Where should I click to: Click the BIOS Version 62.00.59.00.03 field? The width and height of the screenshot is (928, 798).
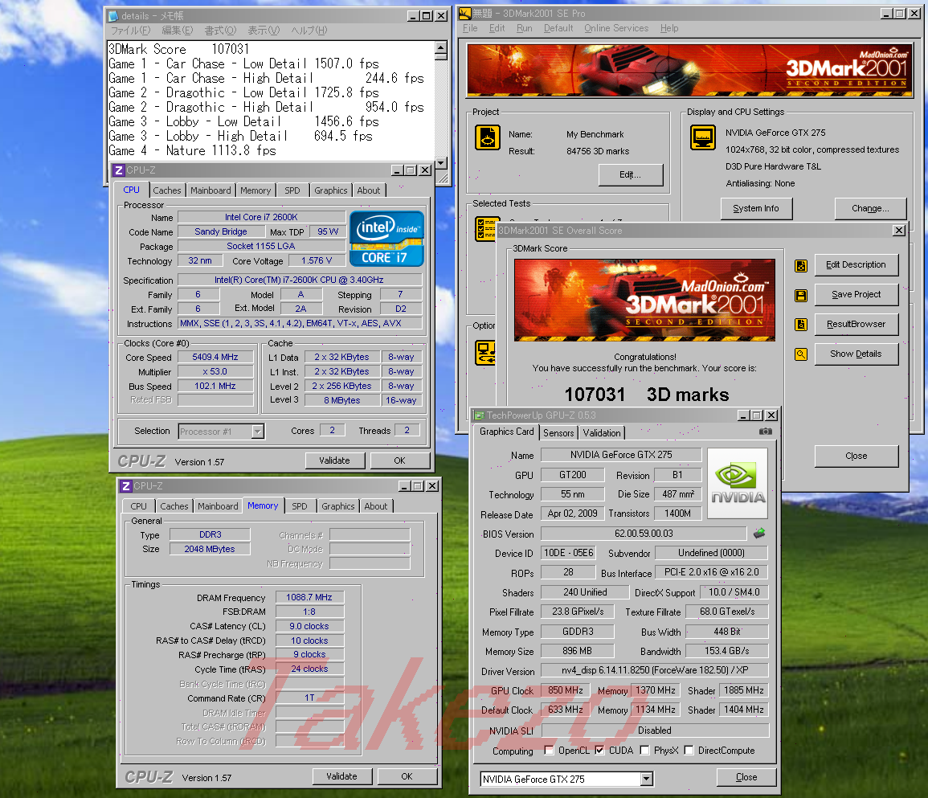[644, 534]
